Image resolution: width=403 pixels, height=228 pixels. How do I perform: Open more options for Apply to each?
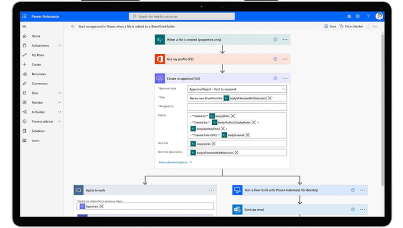(211, 190)
